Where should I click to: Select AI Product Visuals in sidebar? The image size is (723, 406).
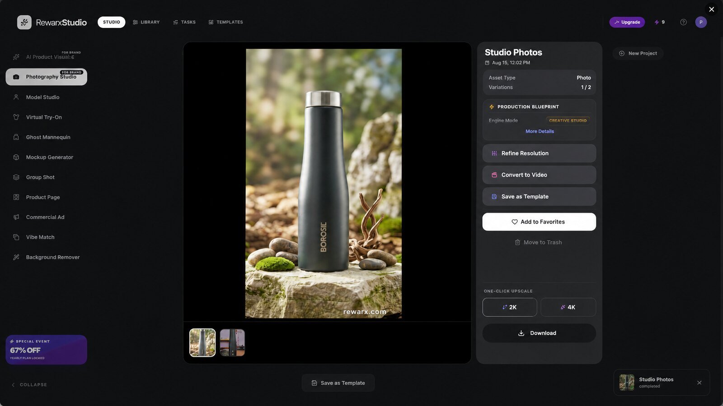tap(46, 57)
